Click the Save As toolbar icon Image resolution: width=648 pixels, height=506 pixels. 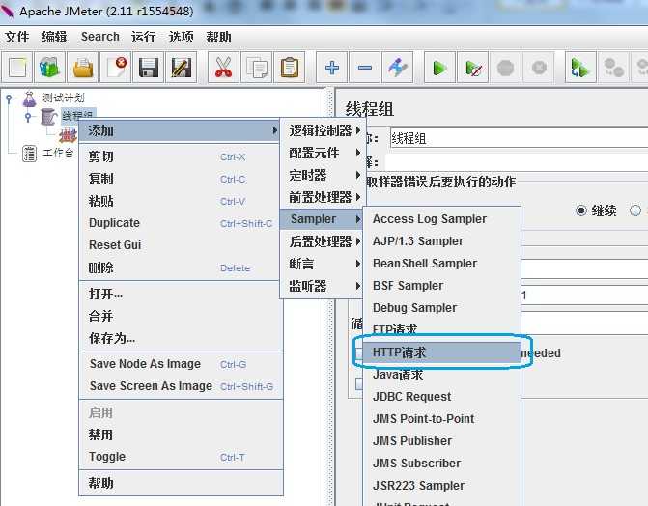[x=181, y=67]
